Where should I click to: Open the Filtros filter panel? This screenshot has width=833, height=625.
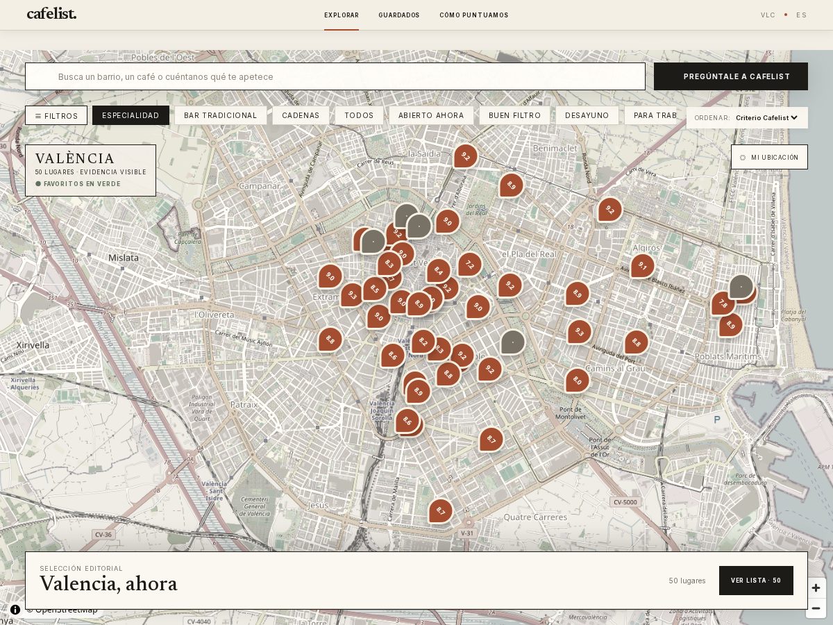point(56,115)
